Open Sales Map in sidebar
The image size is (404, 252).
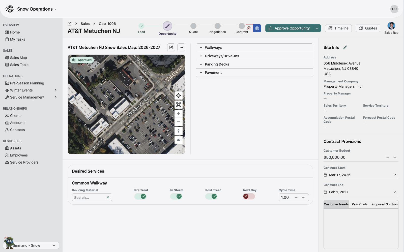pyautogui.click(x=18, y=58)
